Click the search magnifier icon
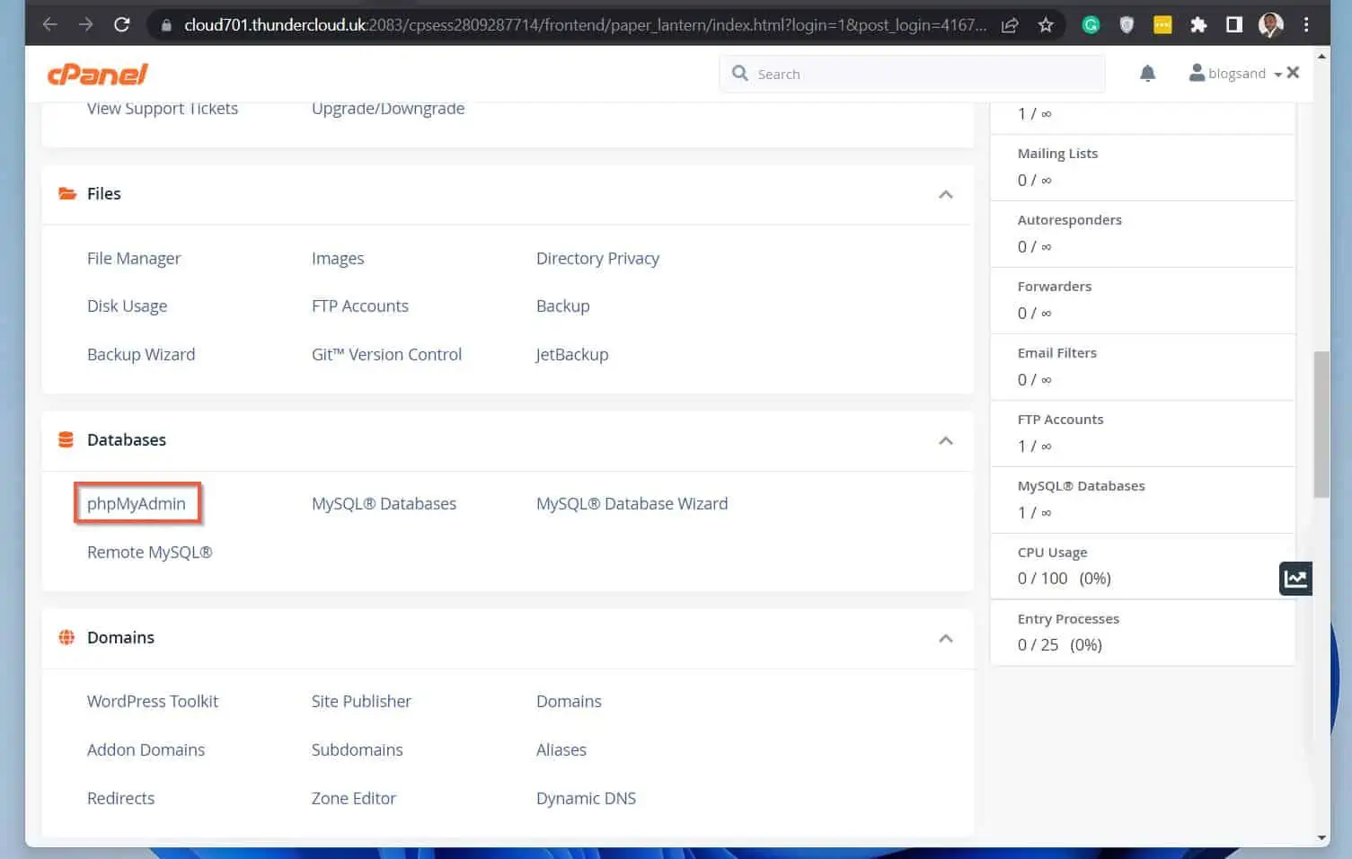1352x859 pixels. [x=739, y=73]
